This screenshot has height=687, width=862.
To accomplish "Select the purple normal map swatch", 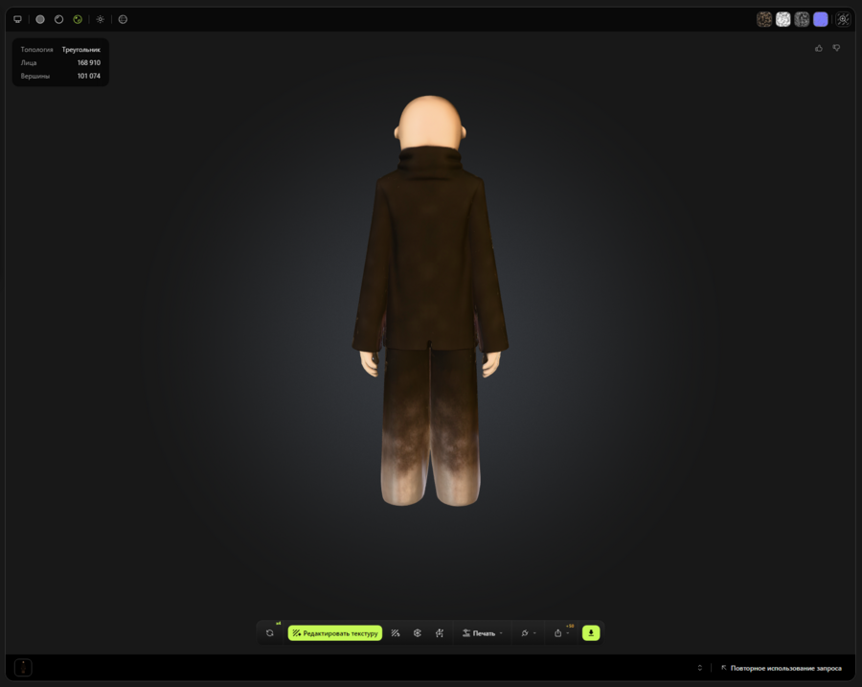I will pos(820,19).
